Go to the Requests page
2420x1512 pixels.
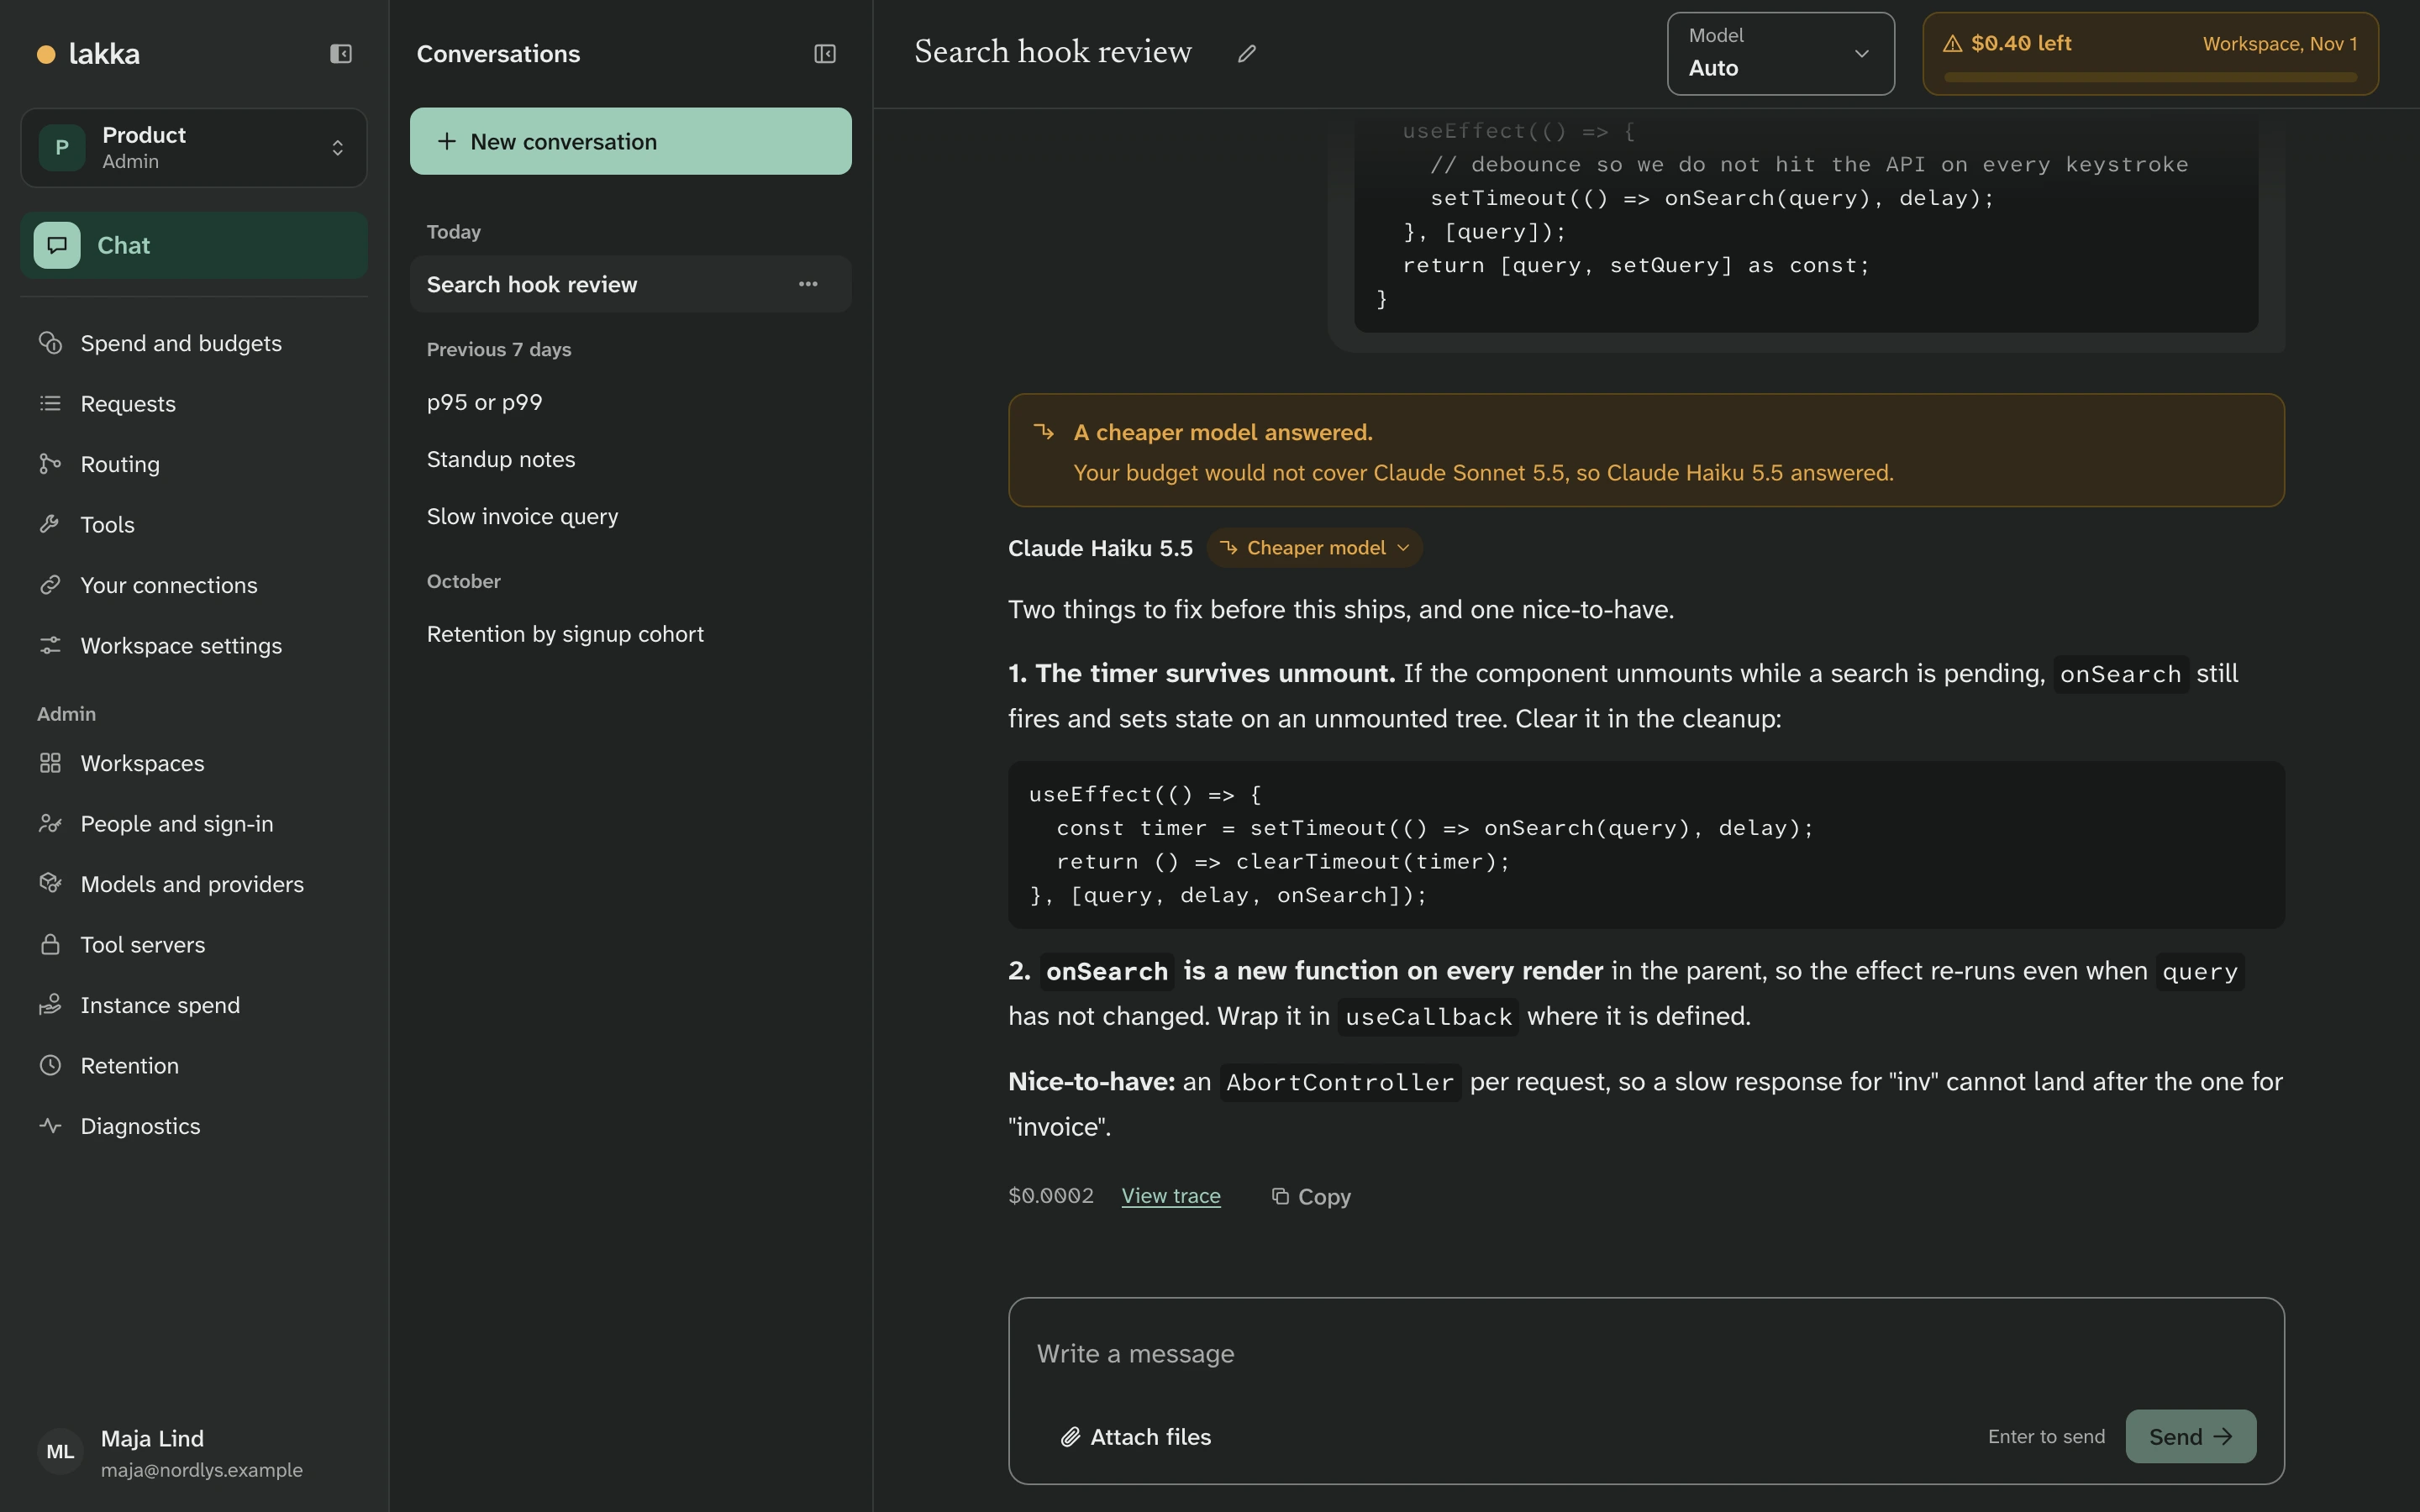(194, 404)
